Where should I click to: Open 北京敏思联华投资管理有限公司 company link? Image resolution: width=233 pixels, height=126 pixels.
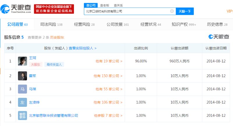(x=54, y=116)
